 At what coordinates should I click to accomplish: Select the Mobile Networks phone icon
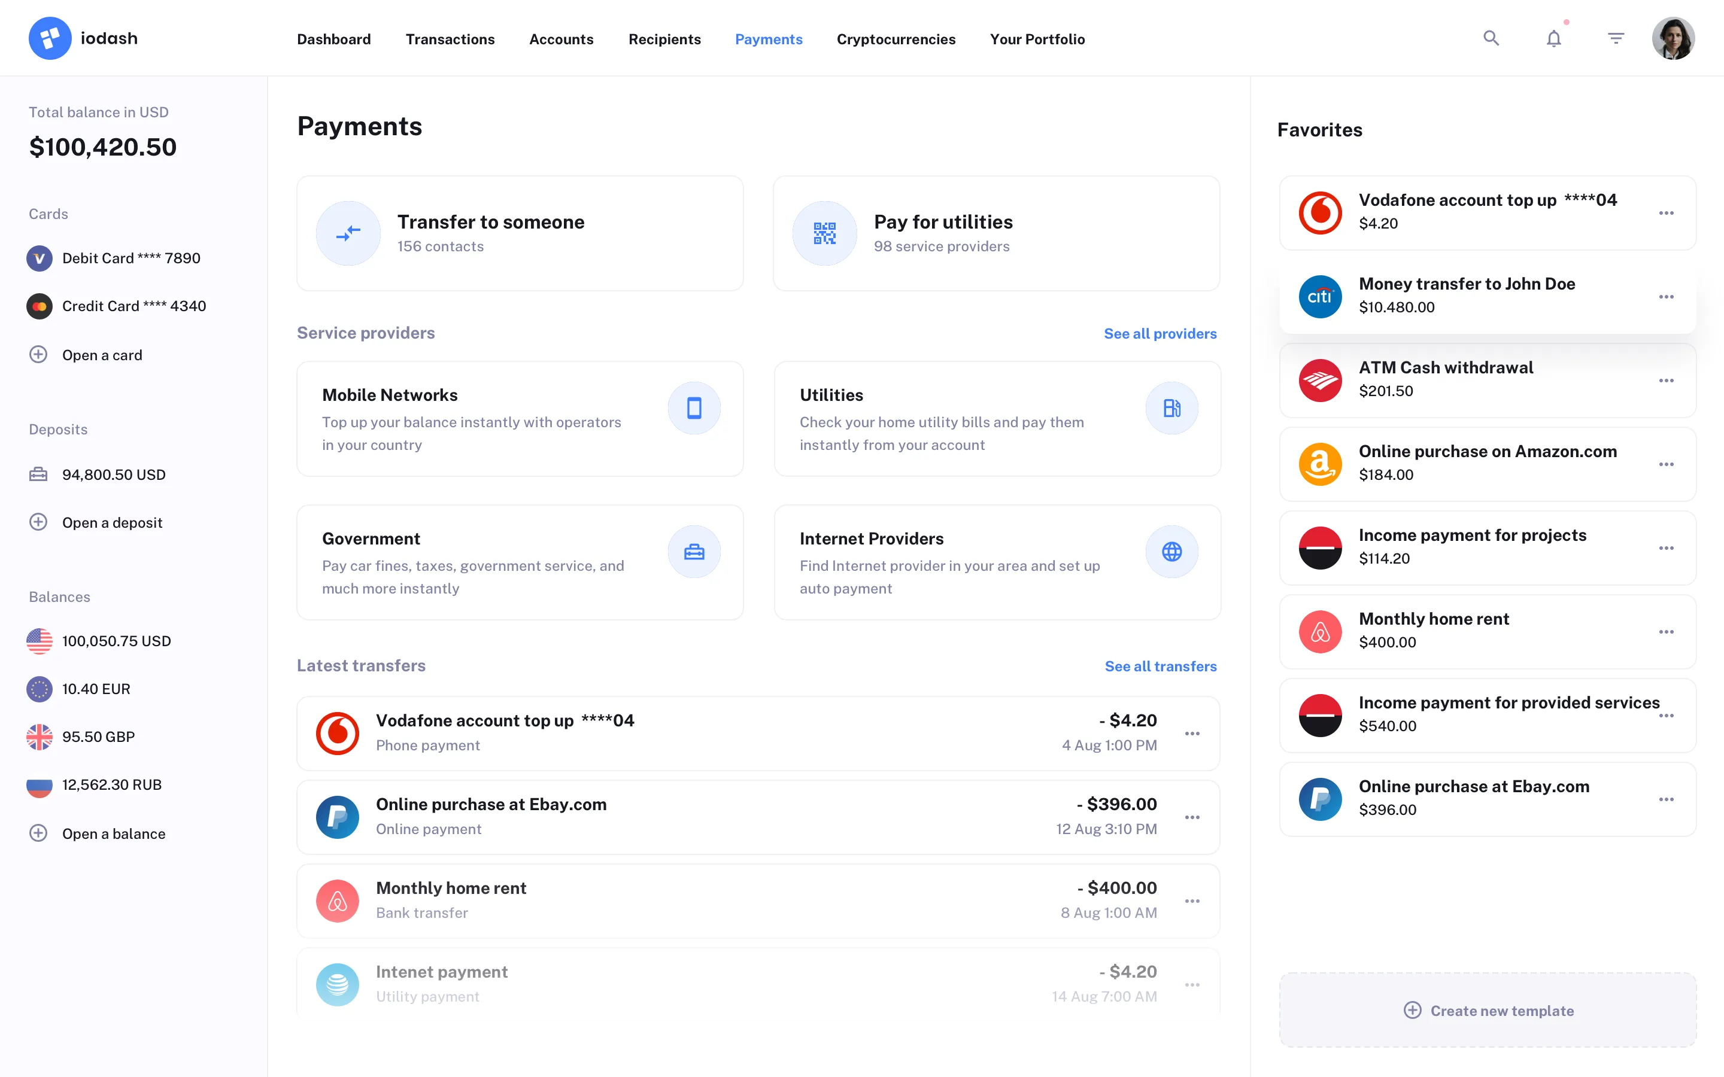(693, 407)
